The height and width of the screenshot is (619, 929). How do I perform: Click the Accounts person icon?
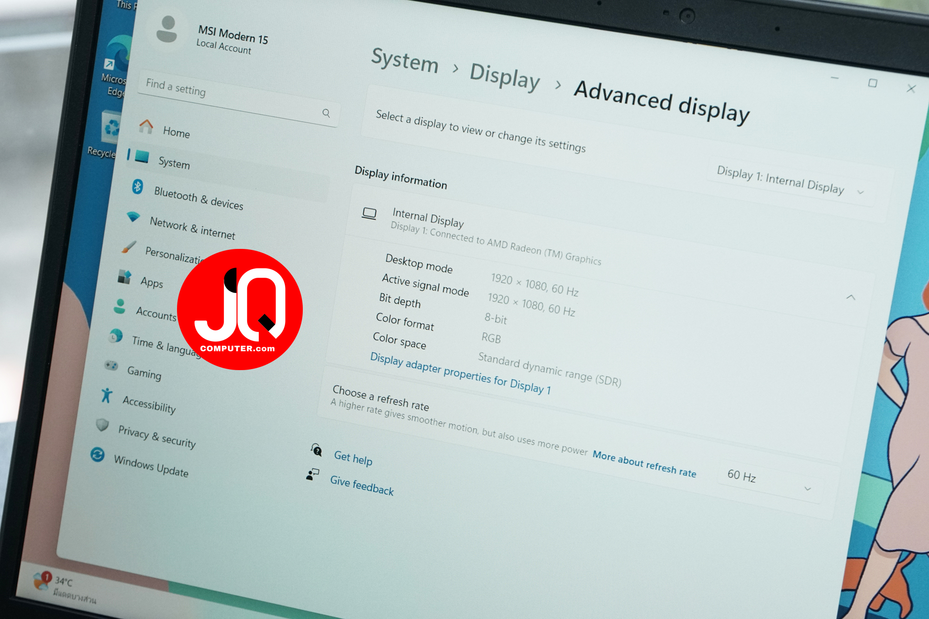coord(120,306)
